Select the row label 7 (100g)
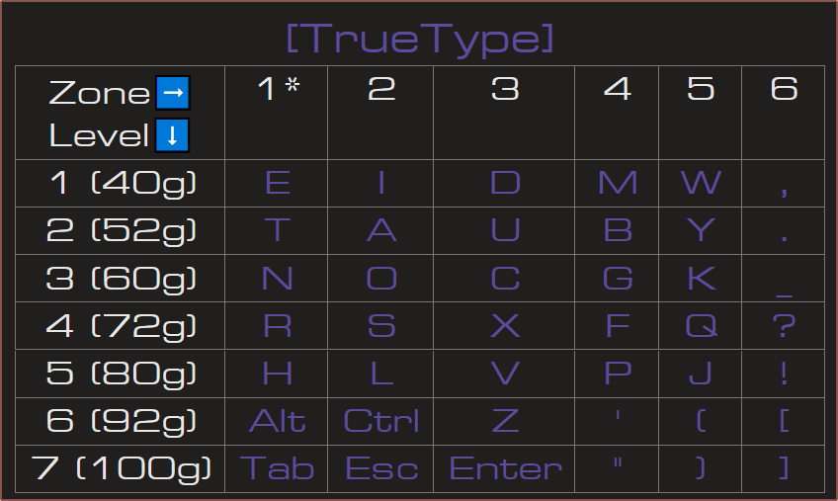 point(121,469)
